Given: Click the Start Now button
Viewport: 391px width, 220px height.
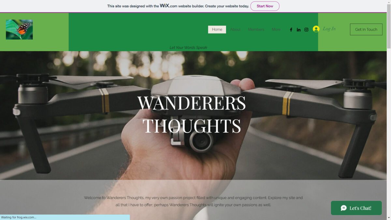Looking at the screenshot, I should [x=265, y=6].
